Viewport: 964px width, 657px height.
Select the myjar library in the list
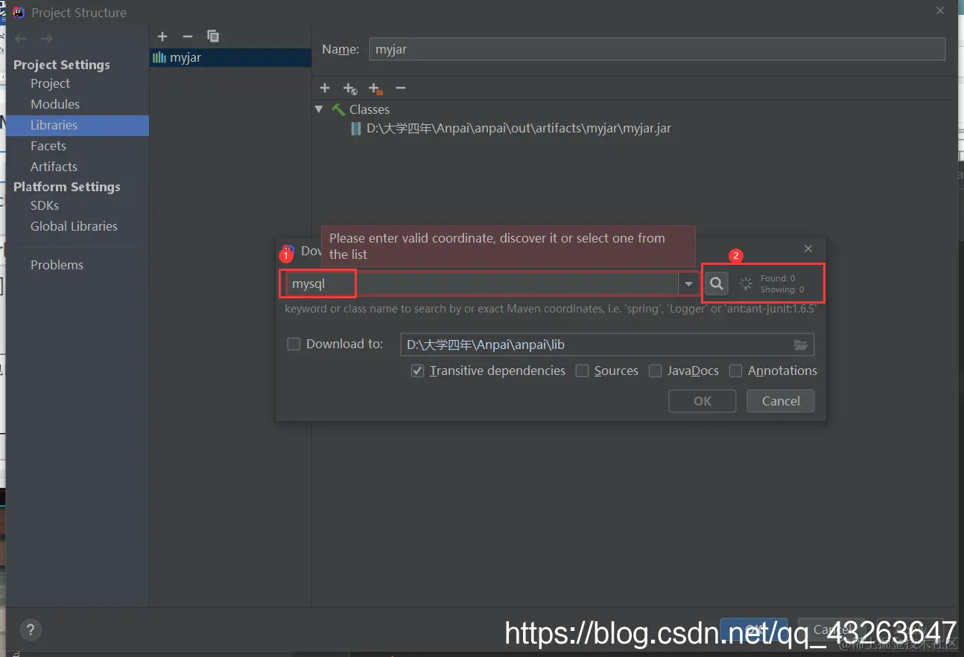[x=230, y=57]
